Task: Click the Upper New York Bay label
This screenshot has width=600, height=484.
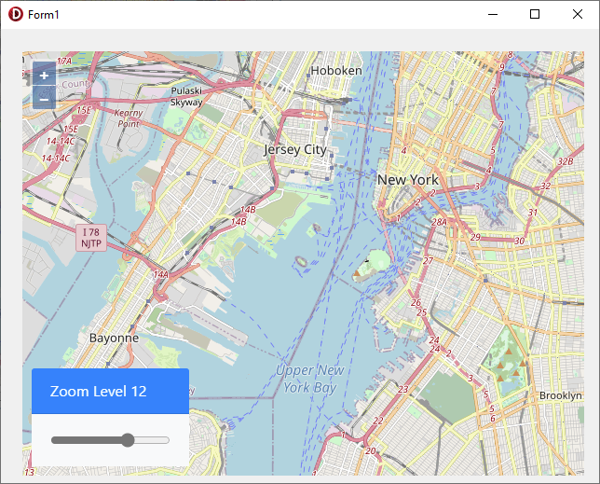Action: click(310, 379)
